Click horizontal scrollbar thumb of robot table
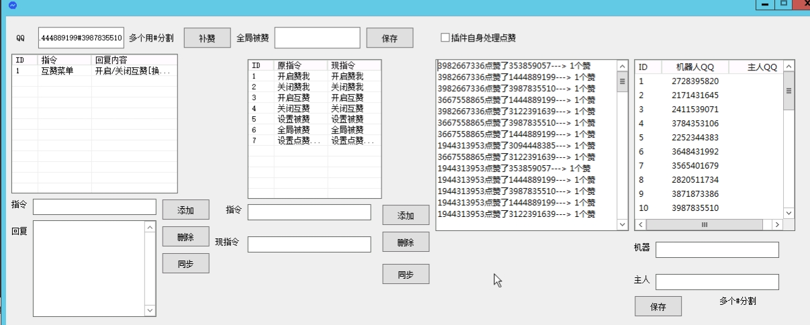Image resolution: width=810 pixels, height=325 pixels. [705, 224]
